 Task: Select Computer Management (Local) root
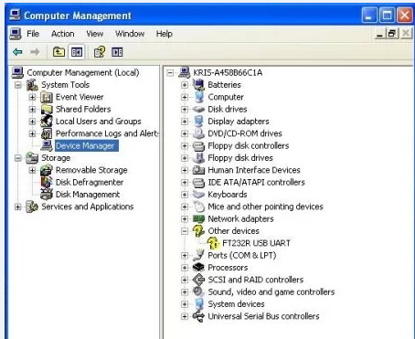point(83,72)
